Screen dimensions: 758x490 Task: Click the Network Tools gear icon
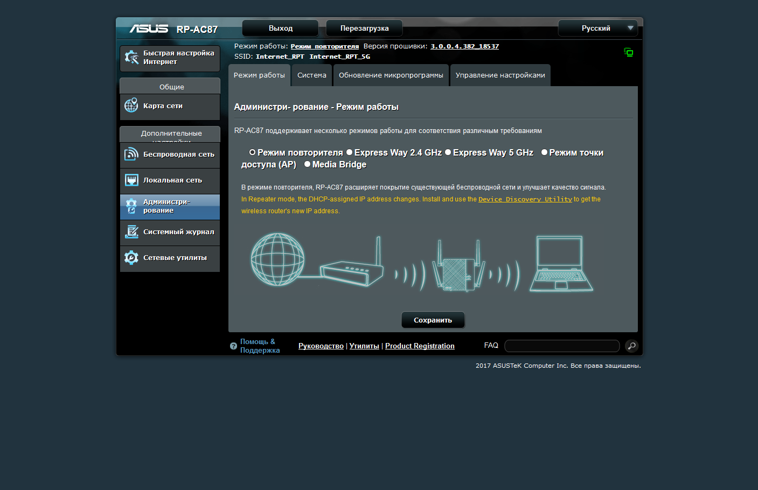pyautogui.click(x=131, y=257)
